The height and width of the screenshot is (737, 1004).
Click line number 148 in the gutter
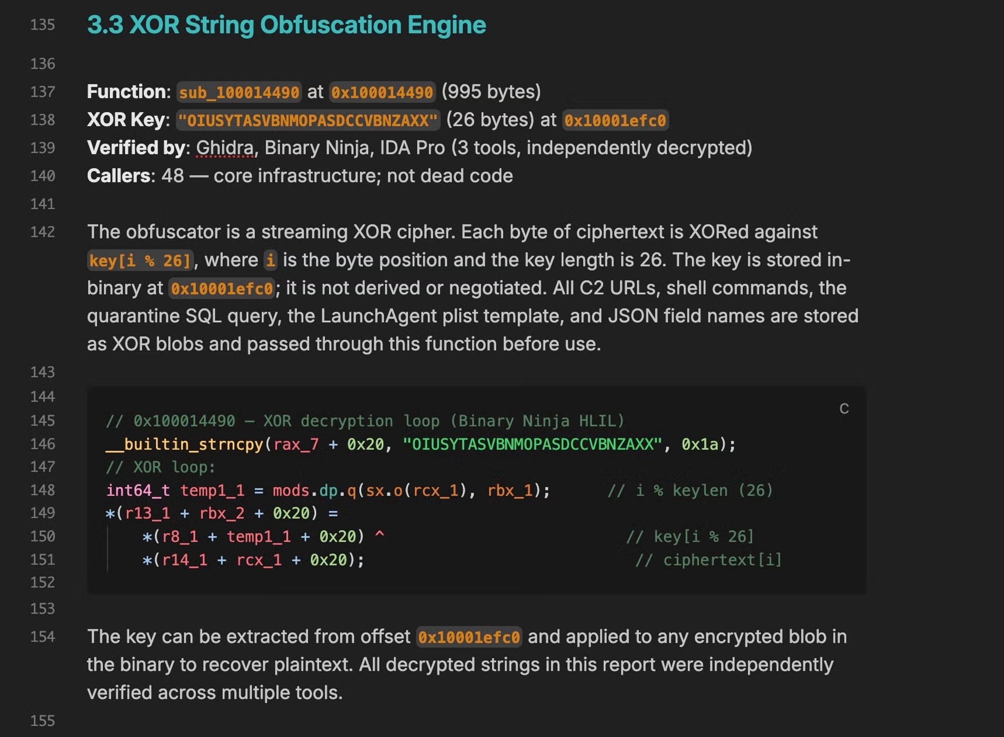point(42,490)
